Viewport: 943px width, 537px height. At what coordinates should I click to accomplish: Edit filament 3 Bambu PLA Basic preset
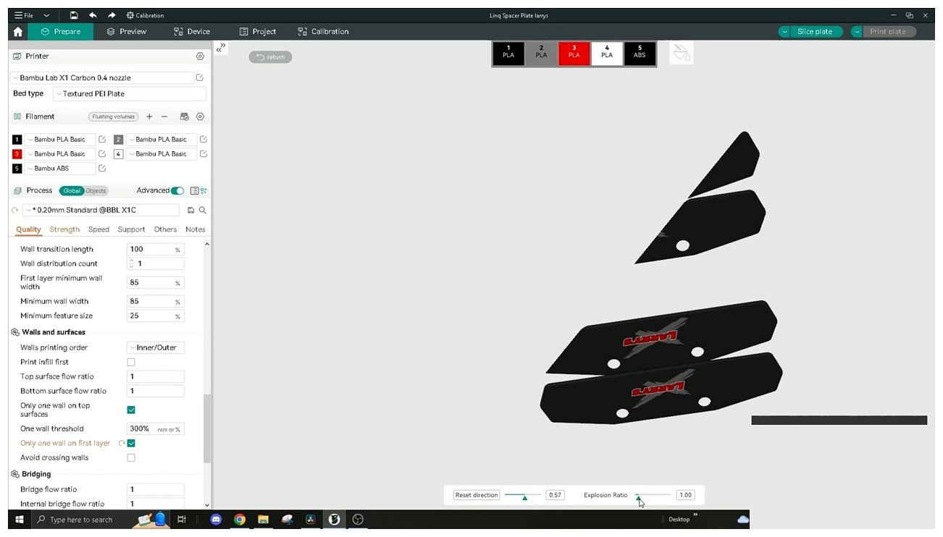(x=102, y=154)
